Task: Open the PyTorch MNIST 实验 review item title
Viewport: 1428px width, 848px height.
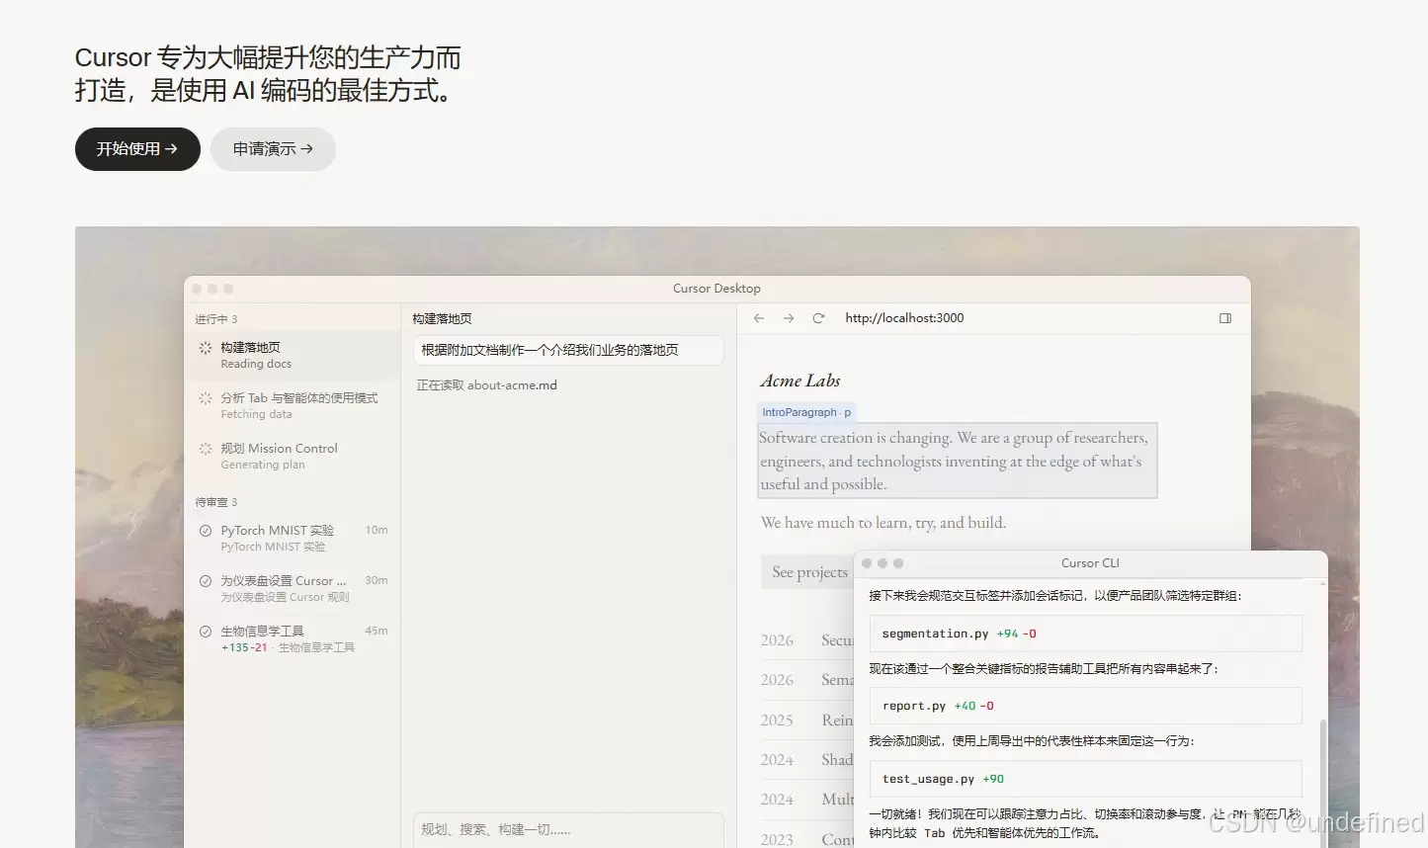Action: (278, 531)
